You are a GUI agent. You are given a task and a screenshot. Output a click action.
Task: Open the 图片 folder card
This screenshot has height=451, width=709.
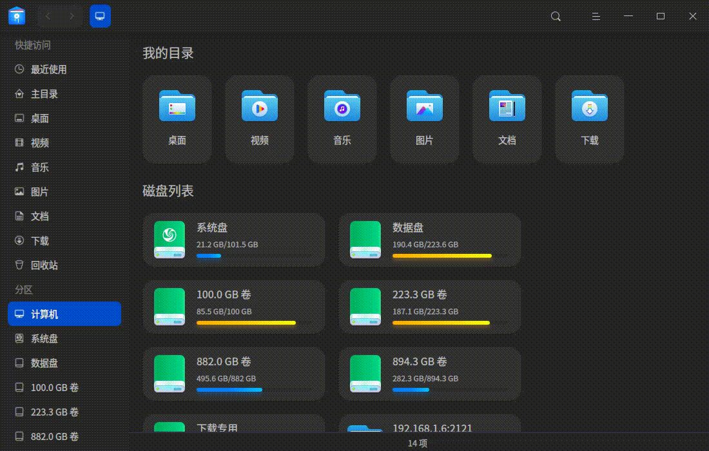[x=425, y=119]
